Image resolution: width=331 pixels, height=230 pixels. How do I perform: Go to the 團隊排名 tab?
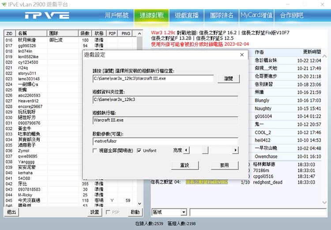(222, 15)
